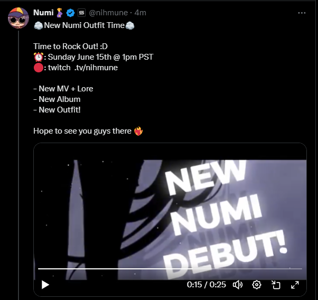
Task: Click the Numi display name
Action: [x=43, y=13]
